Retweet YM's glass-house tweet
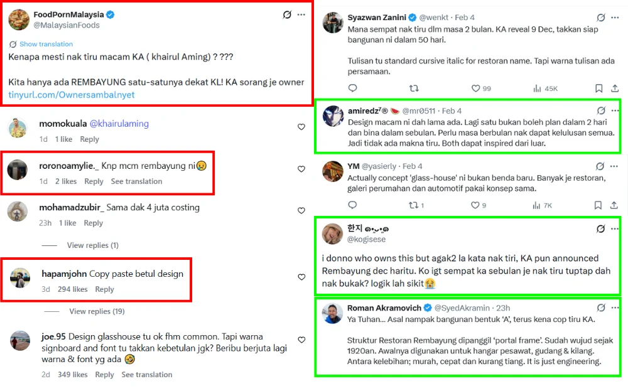628x391 pixels. tap(414, 205)
